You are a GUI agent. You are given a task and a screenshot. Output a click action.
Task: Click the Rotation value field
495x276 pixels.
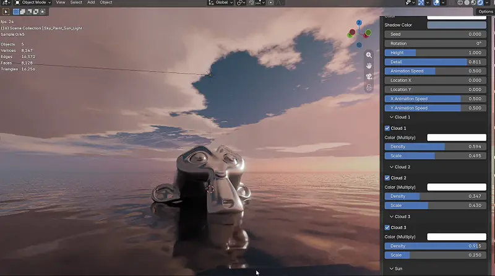(x=436, y=43)
